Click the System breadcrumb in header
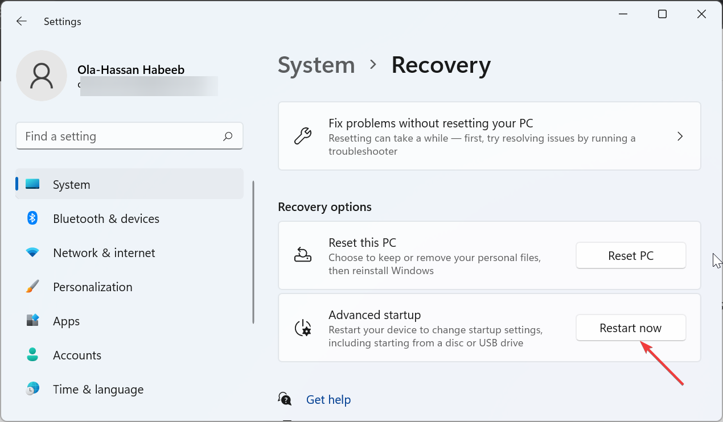 point(316,65)
